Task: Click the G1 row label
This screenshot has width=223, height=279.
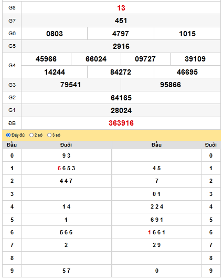Action: pyautogui.click(x=12, y=110)
